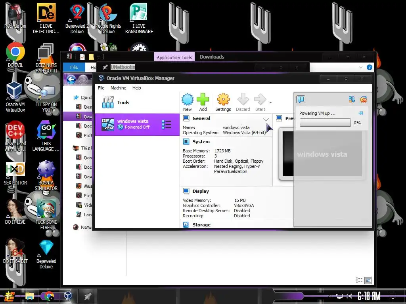This screenshot has height=304, width=406.
Task: Click the Storage section header
Action: [201, 225]
